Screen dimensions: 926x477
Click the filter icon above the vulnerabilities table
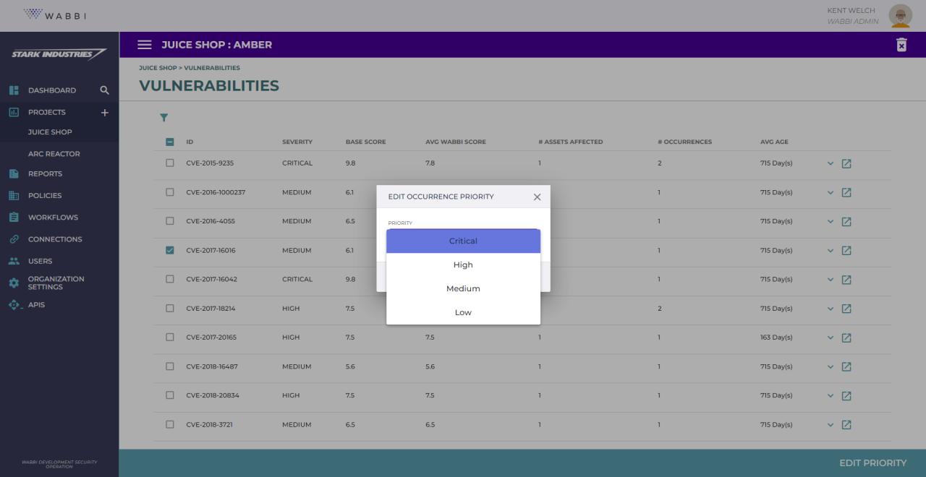pos(164,117)
